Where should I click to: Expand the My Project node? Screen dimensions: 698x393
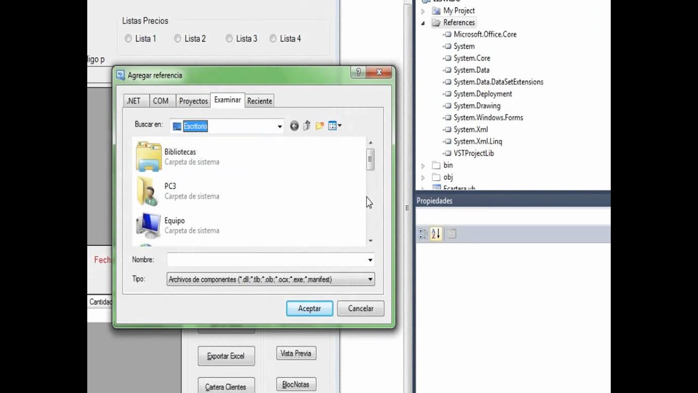(423, 11)
